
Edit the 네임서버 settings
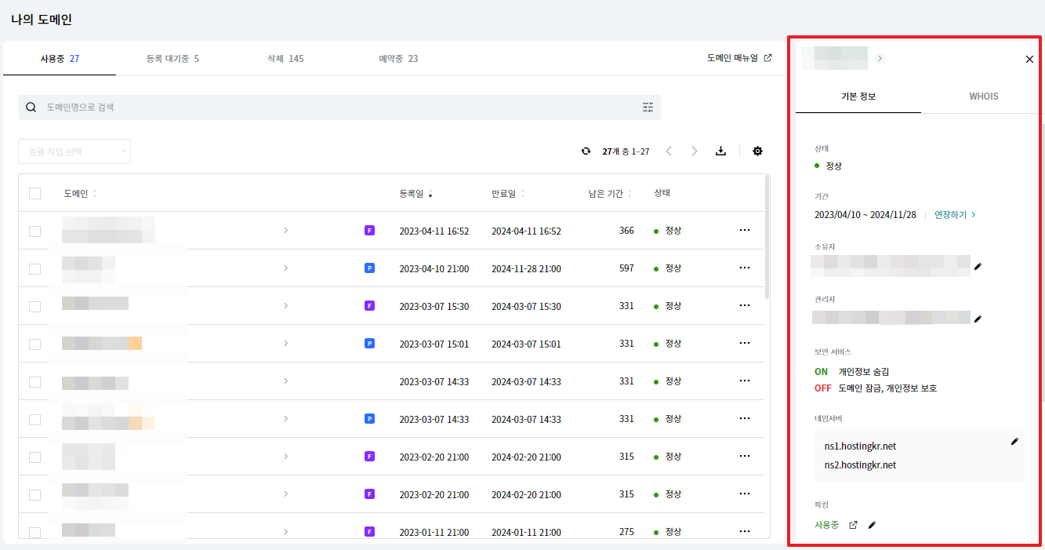click(1014, 442)
